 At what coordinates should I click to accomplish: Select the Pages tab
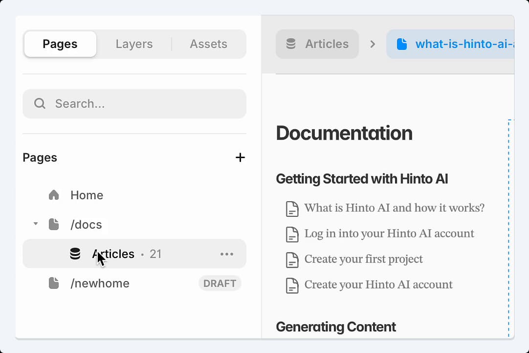point(60,44)
